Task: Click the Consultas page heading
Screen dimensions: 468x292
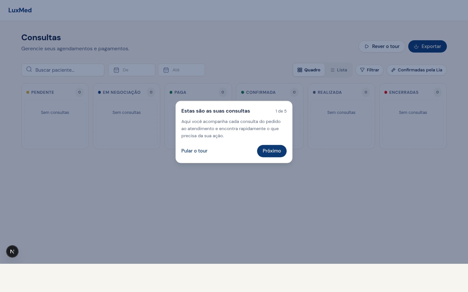Action: 41,38
